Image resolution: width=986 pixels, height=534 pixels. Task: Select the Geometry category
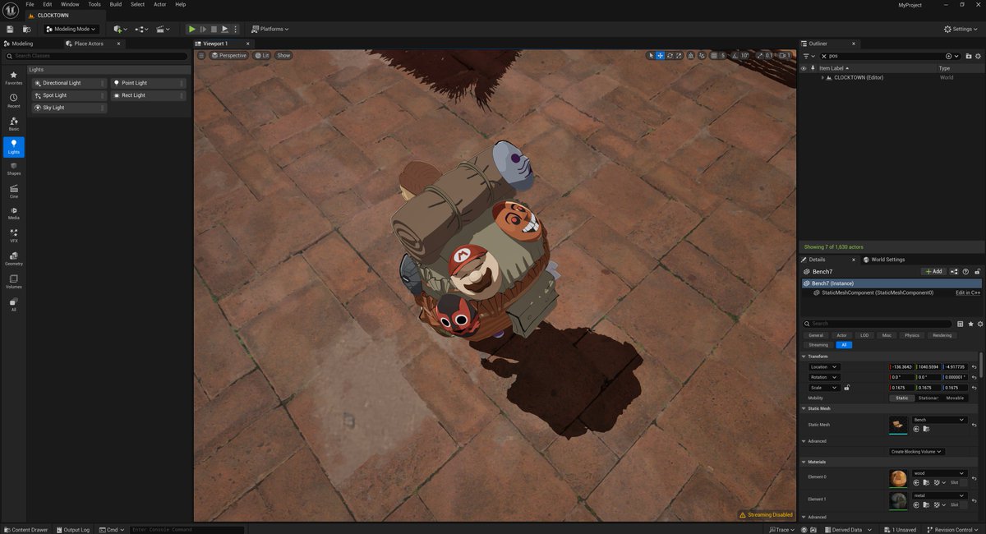point(14,259)
